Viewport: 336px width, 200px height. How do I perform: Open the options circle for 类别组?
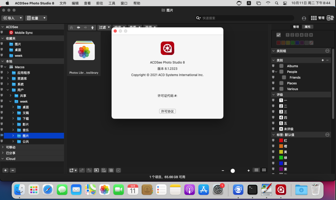tap(327, 51)
